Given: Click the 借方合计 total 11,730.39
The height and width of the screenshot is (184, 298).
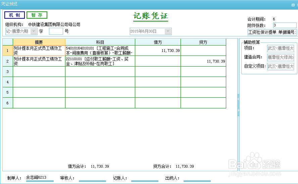Looking at the screenshot, I should [100, 166].
